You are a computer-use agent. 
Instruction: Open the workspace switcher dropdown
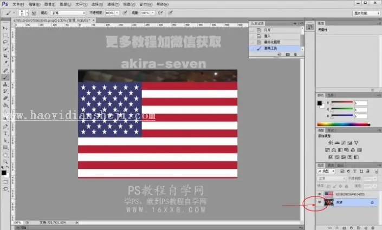[366, 13]
